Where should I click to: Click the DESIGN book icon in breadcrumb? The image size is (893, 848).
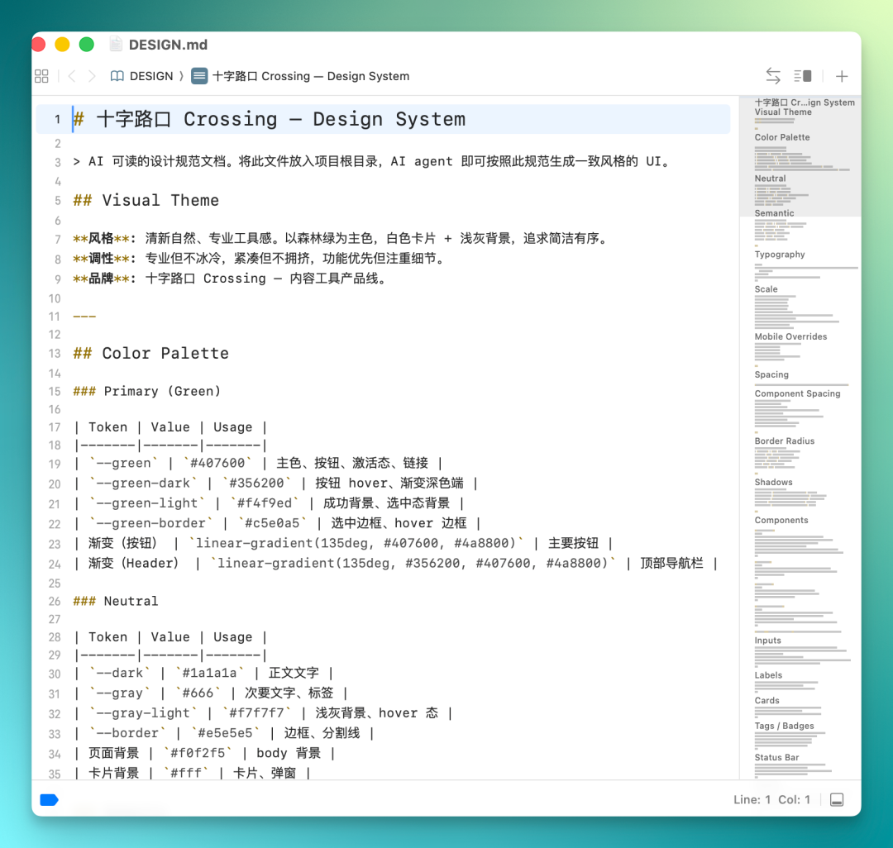pos(117,76)
